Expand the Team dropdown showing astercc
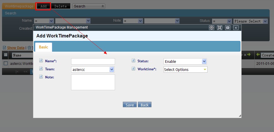The image size is (274, 132). (93, 69)
